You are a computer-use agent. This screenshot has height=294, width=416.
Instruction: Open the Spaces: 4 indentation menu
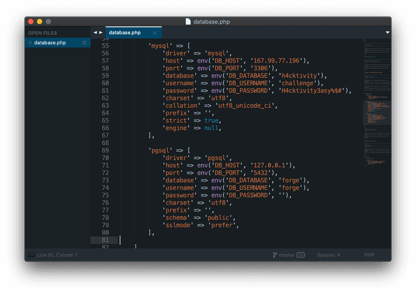click(328, 255)
